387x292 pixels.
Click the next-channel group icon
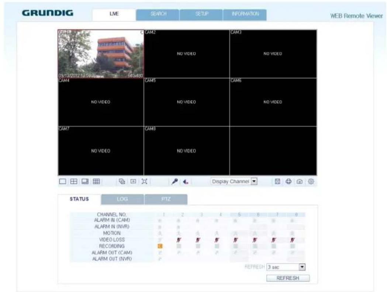coord(133,181)
